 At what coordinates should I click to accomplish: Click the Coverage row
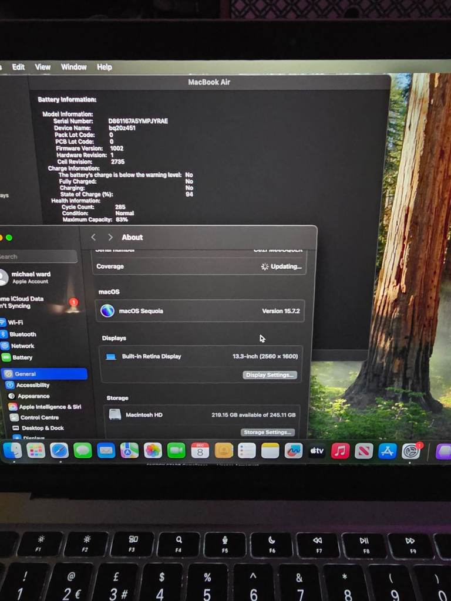(199, 266)
